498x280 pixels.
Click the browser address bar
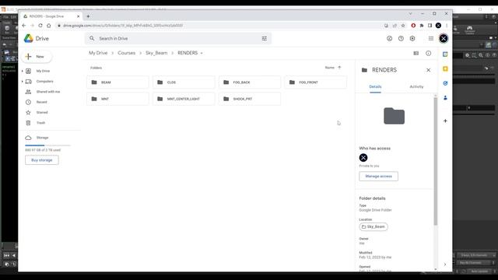pyautogui.click(x=219, y=26)
